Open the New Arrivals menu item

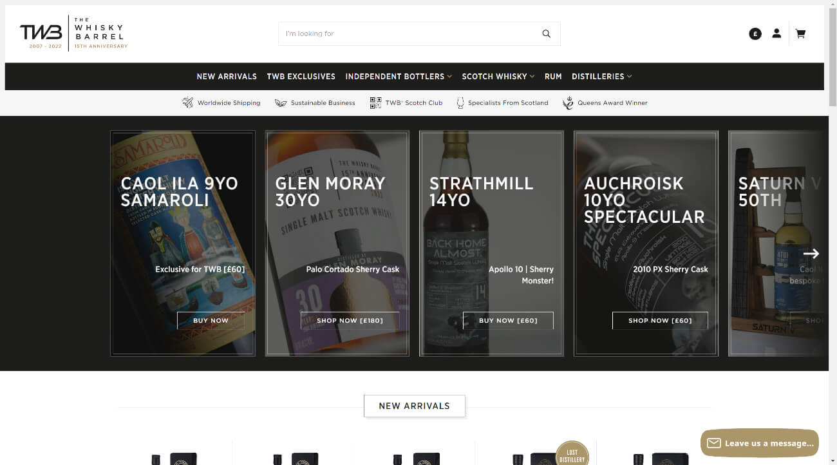point(227,76)
